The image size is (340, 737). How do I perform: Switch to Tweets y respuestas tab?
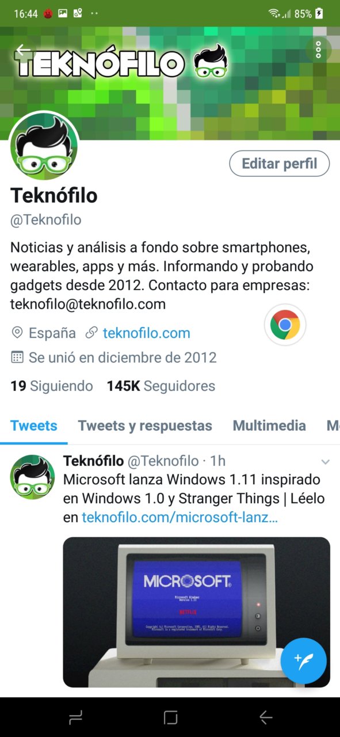[145, 426]
